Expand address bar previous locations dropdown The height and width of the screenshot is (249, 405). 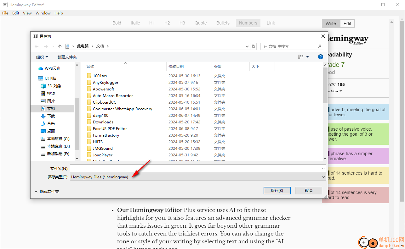pos(247,46)
